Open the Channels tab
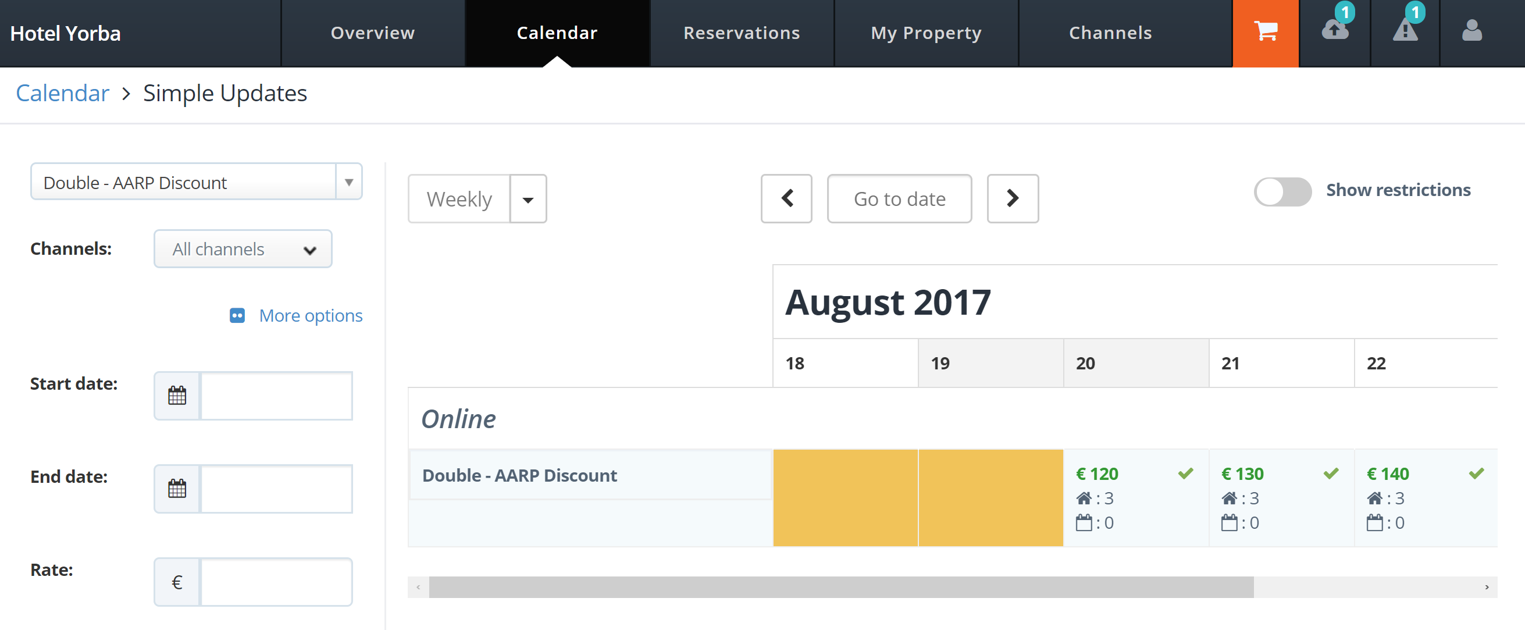 [x=1110, y=33]
